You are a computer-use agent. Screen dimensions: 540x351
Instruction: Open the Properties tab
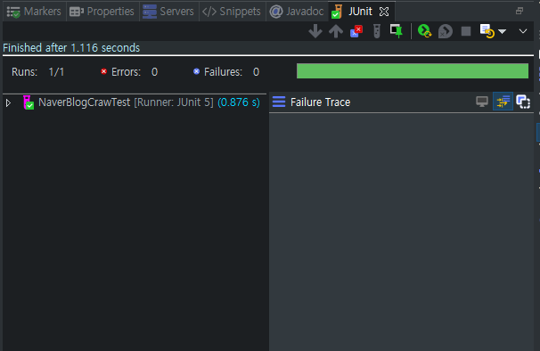(102, 12)
